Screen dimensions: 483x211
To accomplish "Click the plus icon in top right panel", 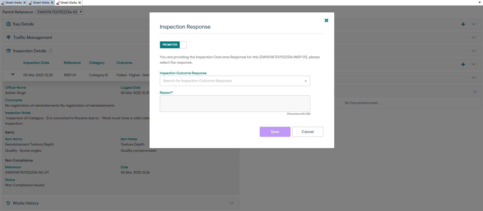I will (463, 24).
